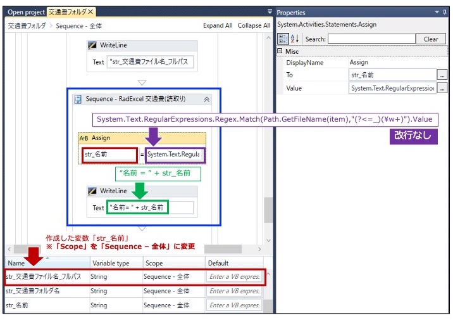453x320 pixels.
Task: Switch to the Open project tab
Action: 26,12
